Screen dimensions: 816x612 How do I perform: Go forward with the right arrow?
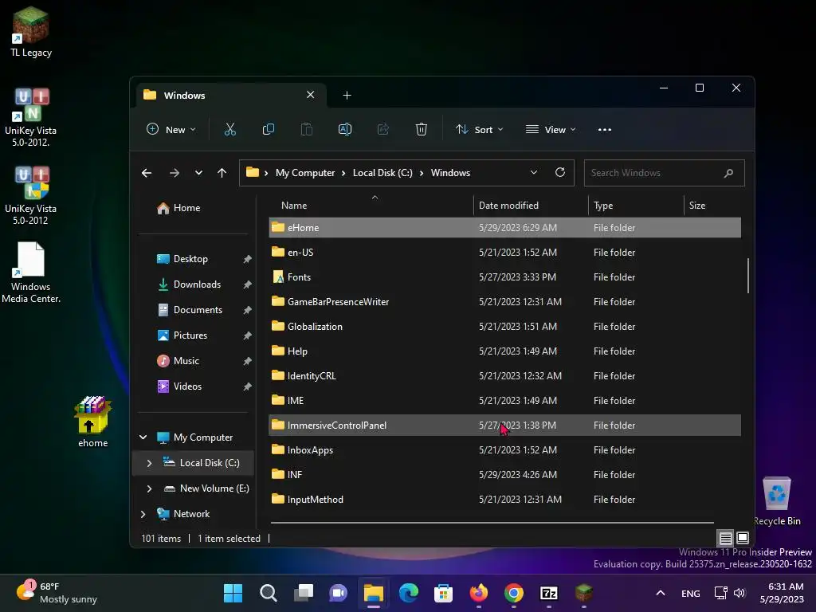(x=175, y=173)
